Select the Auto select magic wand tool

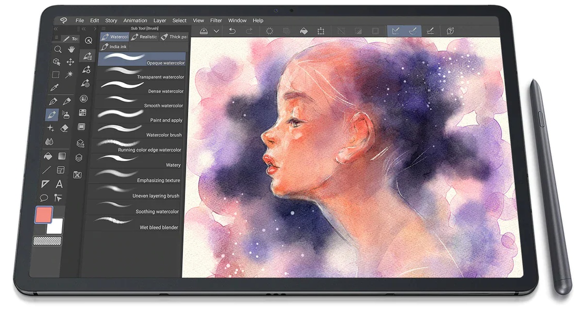tap(69, 75)
